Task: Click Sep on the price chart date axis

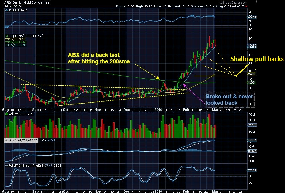Action: click(35, 110)
